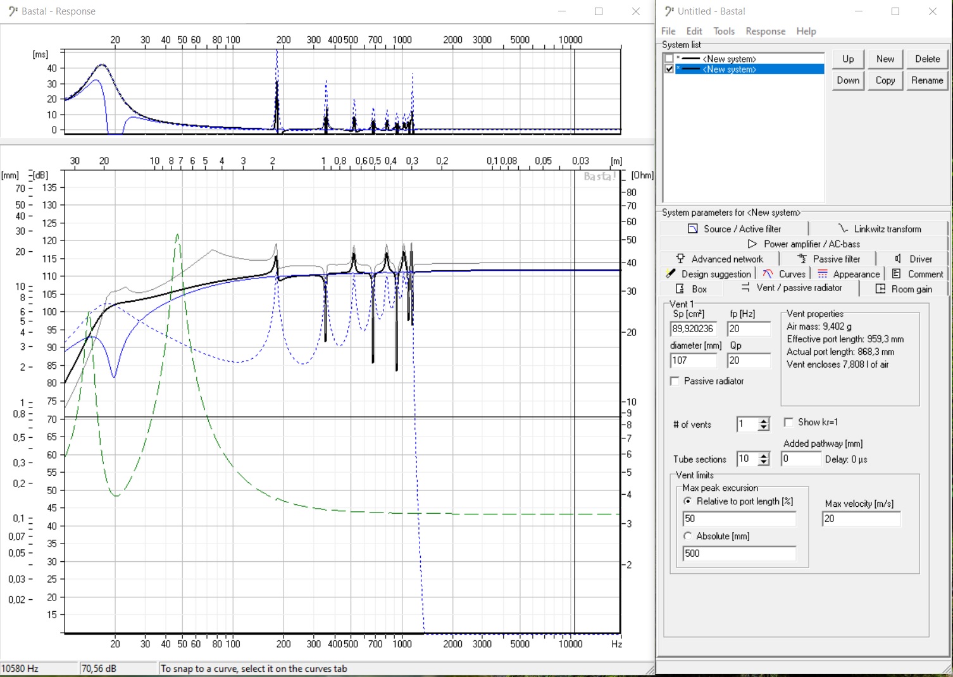The image size is (953, 677).
Task: Click the Delete button
Action: (927, 59)
